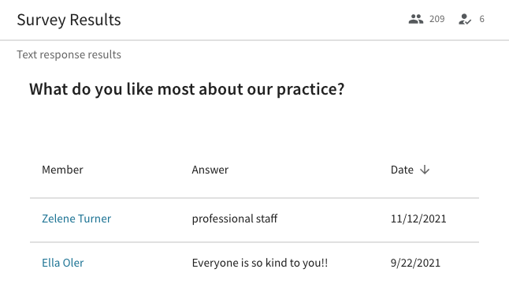The width and height of the screenshot is (509, 284).
Task: Select the Zelene Turner table row
Action: 254,220
